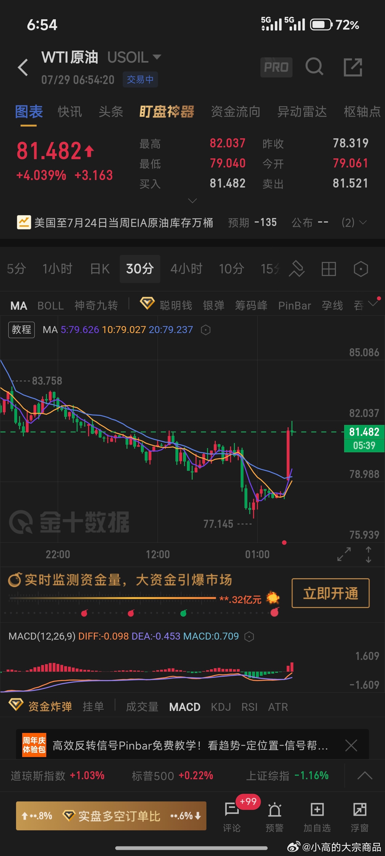Select the 1小时 timeframe

click(57, 269)
